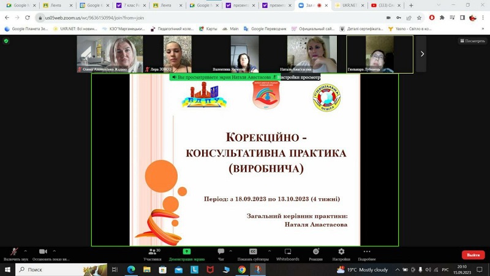Show more bookmarks chevron
The height and width of the screenshot is (276, 490).
pos(483,29)
